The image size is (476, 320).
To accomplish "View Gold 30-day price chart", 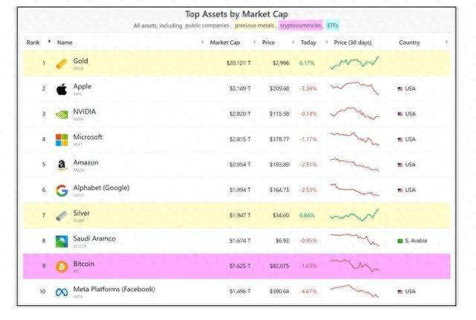I will (x=355, y=63).
